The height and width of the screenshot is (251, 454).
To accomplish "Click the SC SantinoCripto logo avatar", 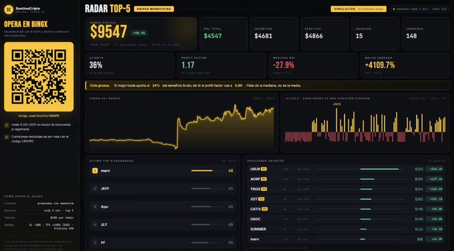I will point(9,9).
